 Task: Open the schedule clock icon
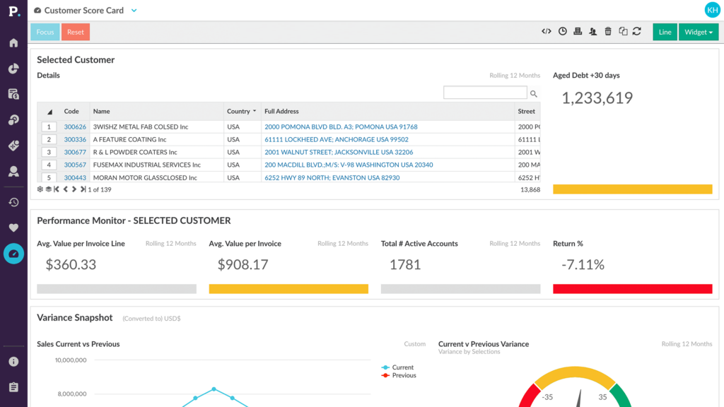[x=562, y=31]
